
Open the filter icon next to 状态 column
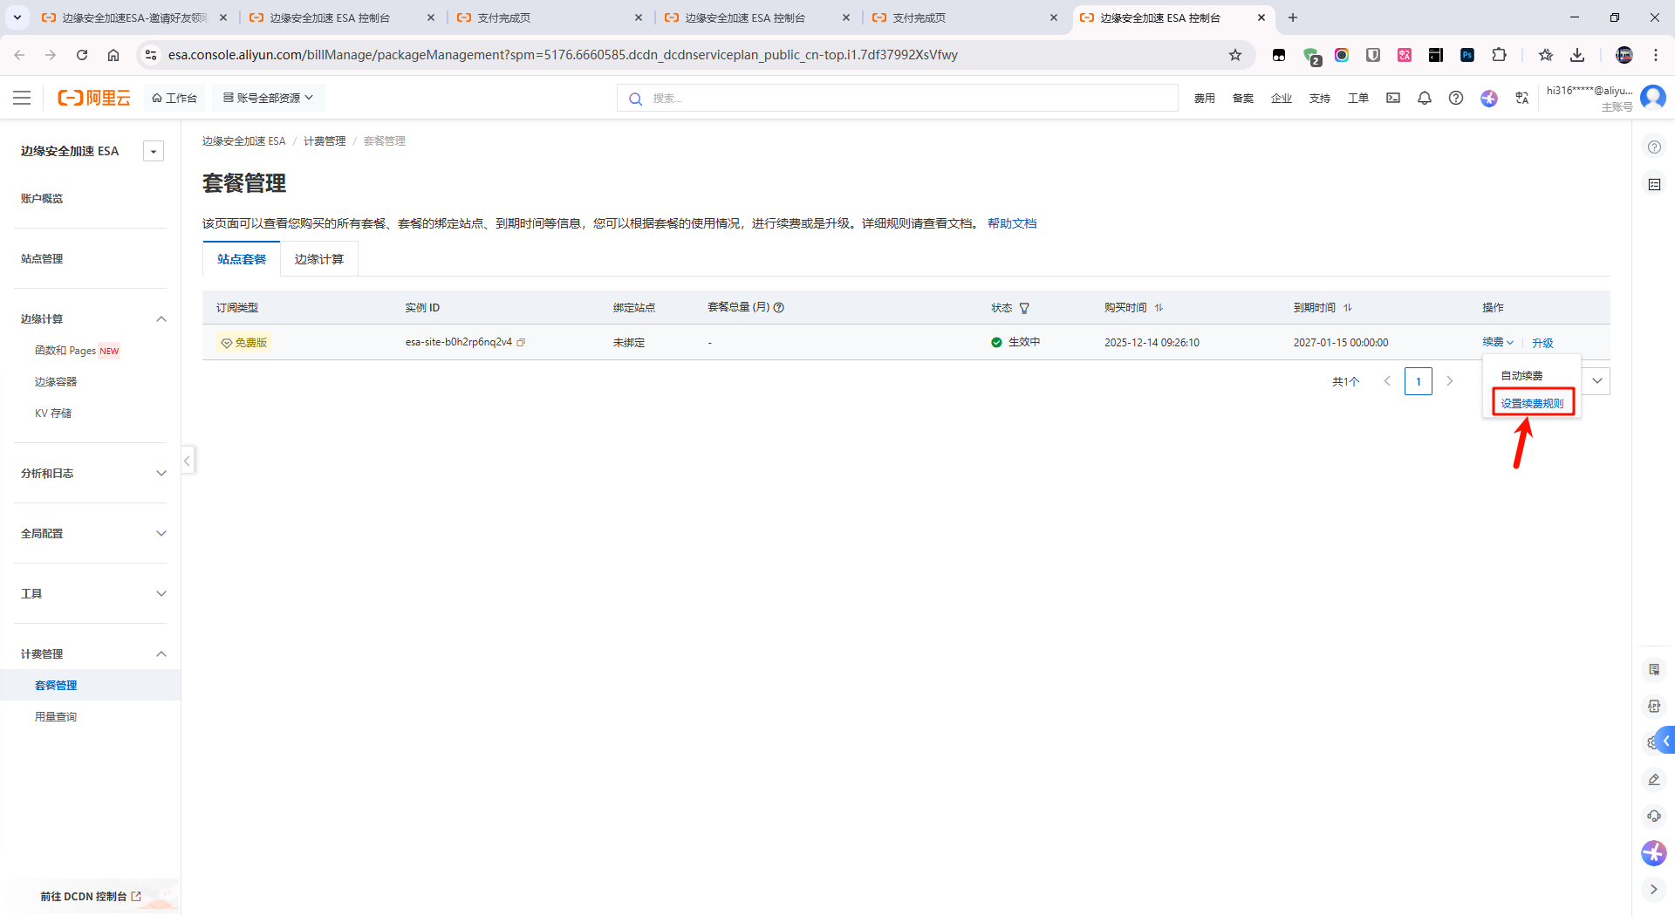point(1023,308)
